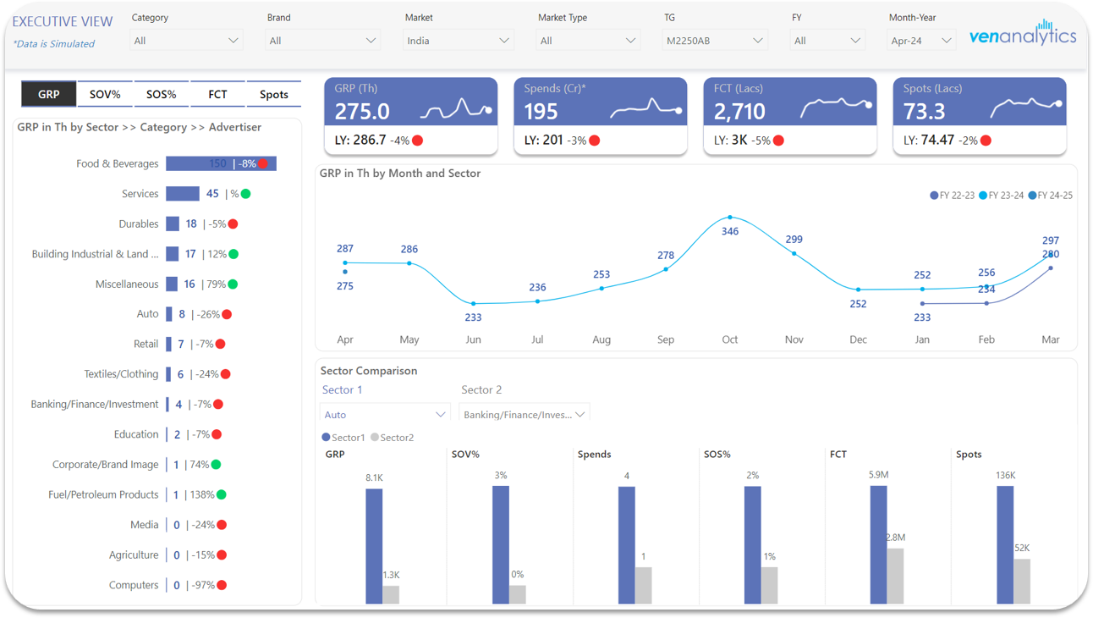Screen dimensions: 1093x618
Task: Click the GRP card value 275.0
Action: pos(362,111)
